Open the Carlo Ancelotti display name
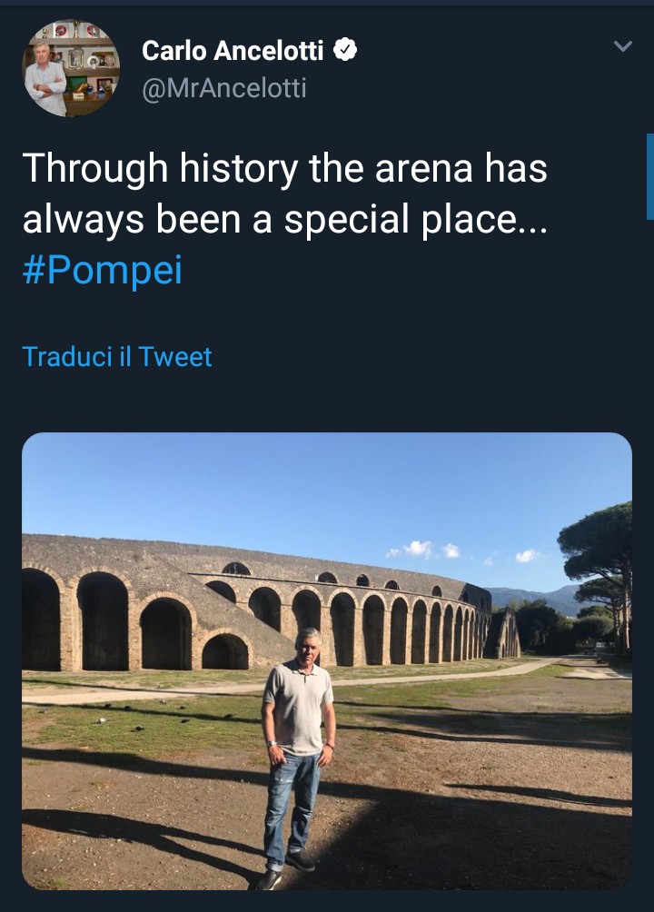This screenshot has width=654, height=912. point(233,52)
